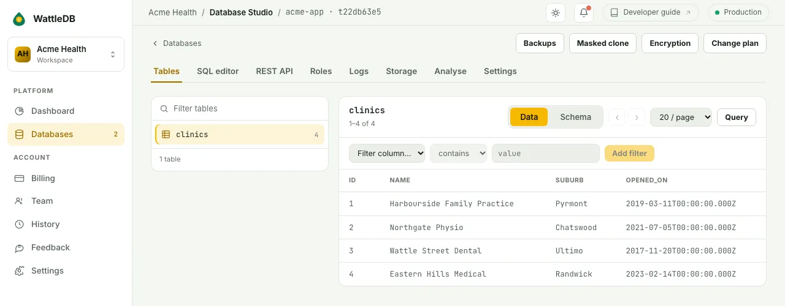The width and height of the screenshot is (785, 306).
Task: Click the back chevron beside Databases
Action: tap(155, 43)
